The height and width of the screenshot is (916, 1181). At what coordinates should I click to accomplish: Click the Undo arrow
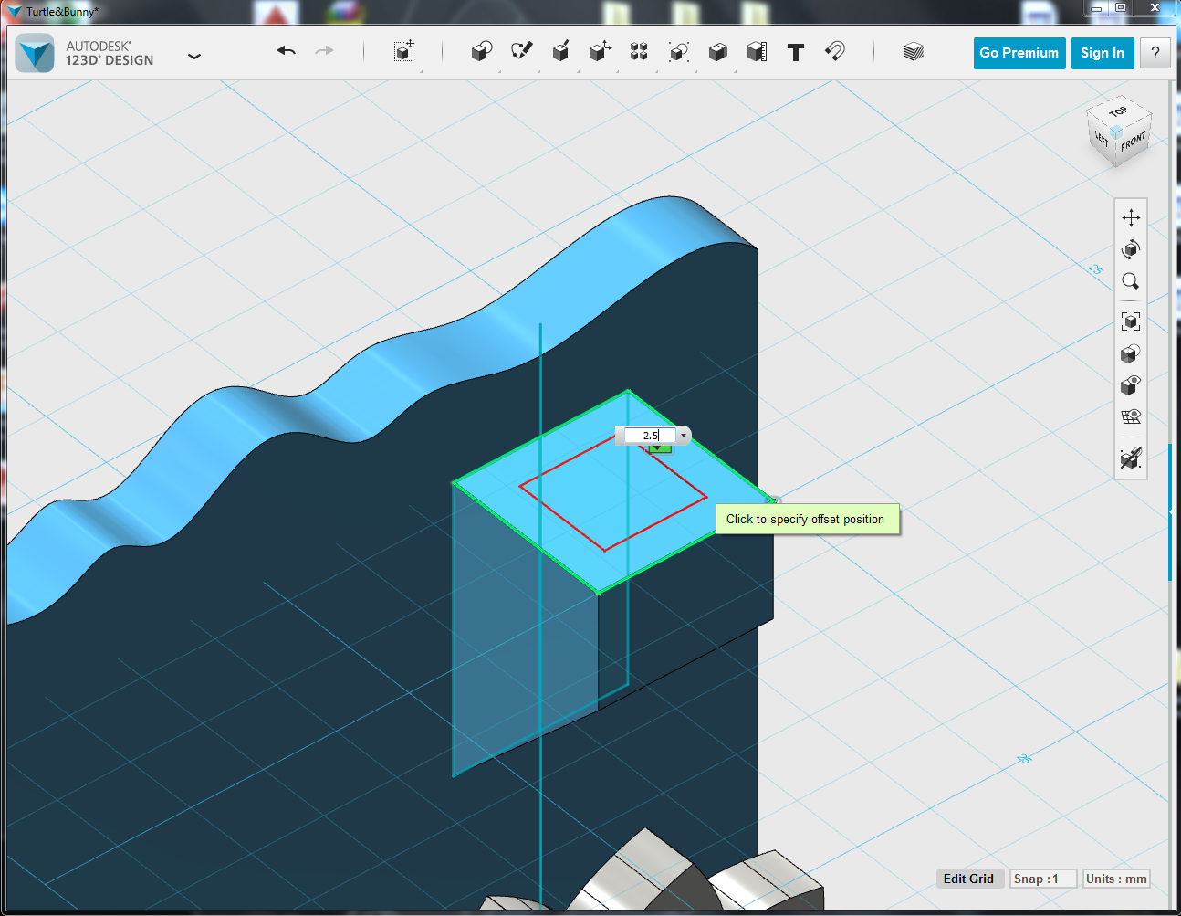coord(287,51)
